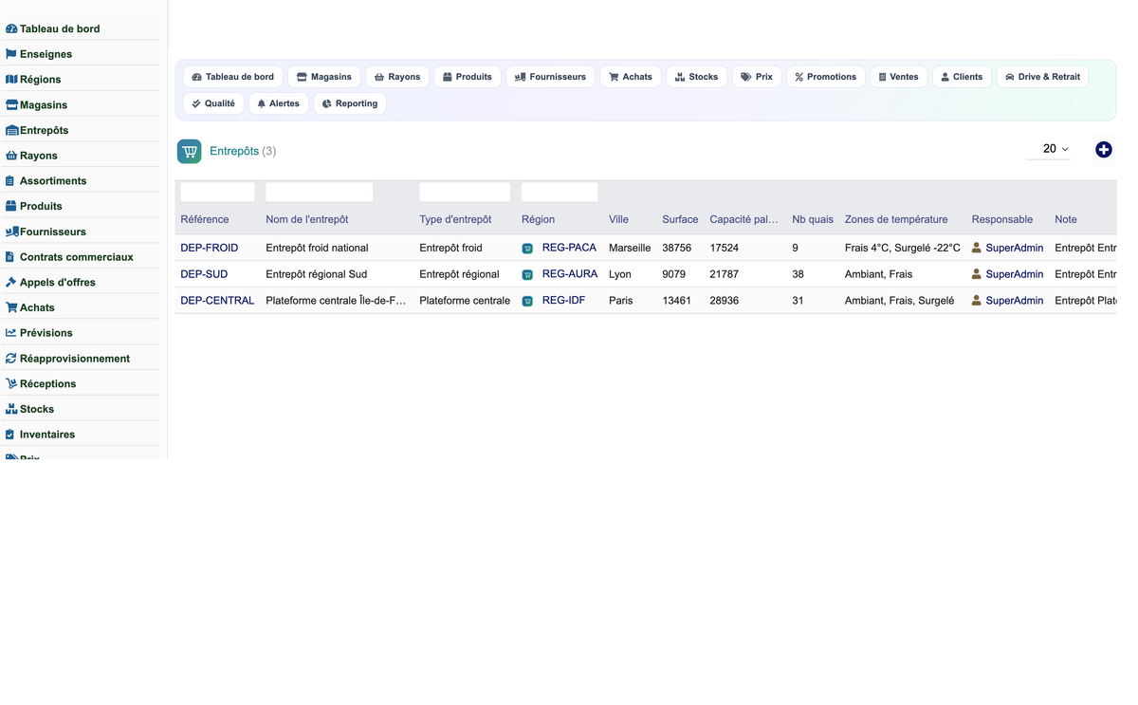Sort by Surface column header

tap(680, 219)
